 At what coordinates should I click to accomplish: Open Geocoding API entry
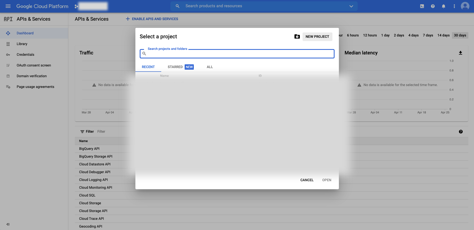pyautogui.click(x=91, y=227)
